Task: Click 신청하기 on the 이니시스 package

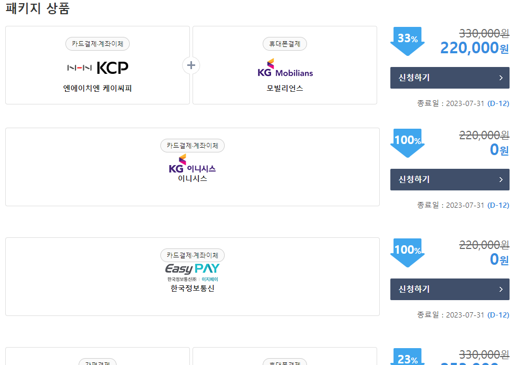Action: click(x=449, y=179)
